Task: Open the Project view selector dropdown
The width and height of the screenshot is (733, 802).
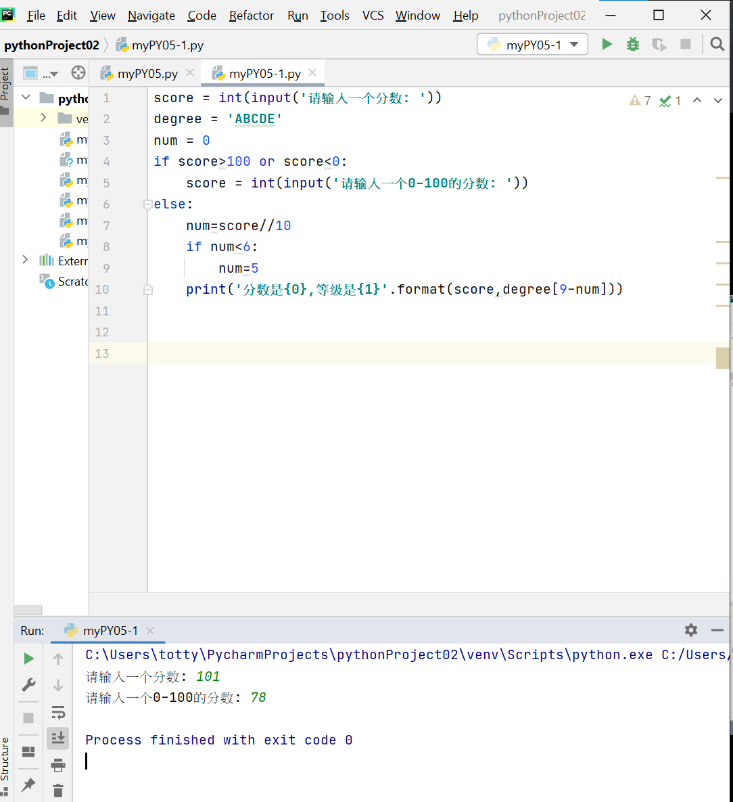Action: (x=41, y=74)
